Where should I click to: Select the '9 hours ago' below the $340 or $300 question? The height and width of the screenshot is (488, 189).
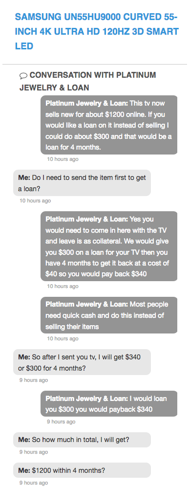point(34,380)
